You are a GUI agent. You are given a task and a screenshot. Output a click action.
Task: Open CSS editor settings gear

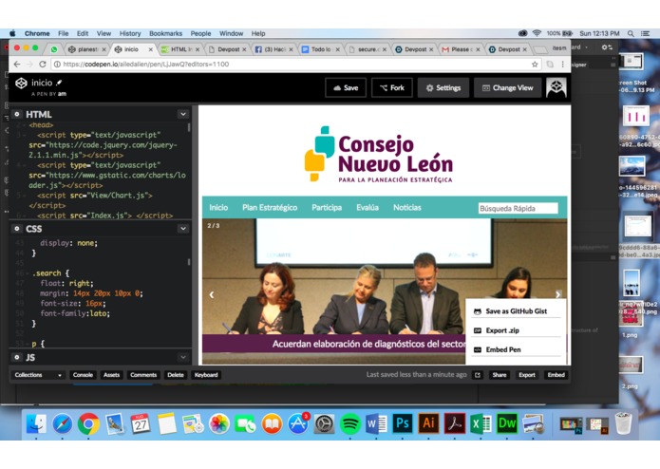point(17,229)
